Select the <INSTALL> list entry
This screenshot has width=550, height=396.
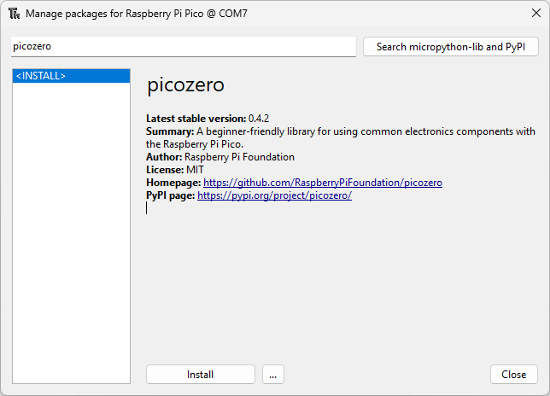pyautogui.click(x=71, y=76)
